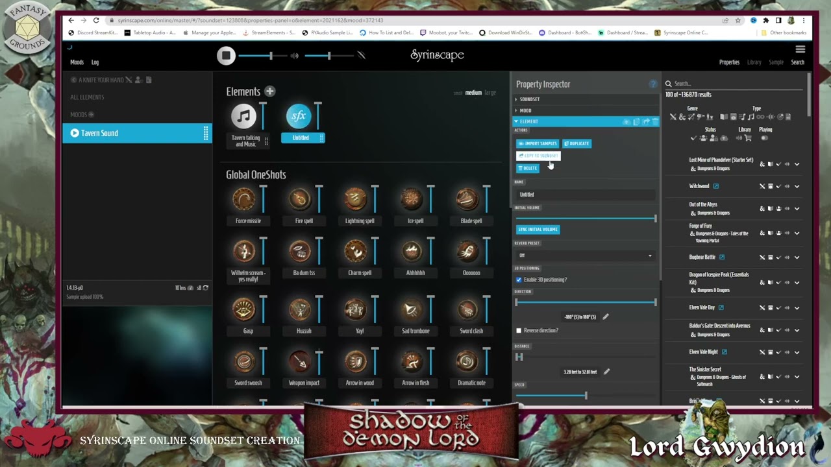This screenshot has height=467, width=831.
Task: Trigger the Gasp one-shot
Action: click(244, 310)
